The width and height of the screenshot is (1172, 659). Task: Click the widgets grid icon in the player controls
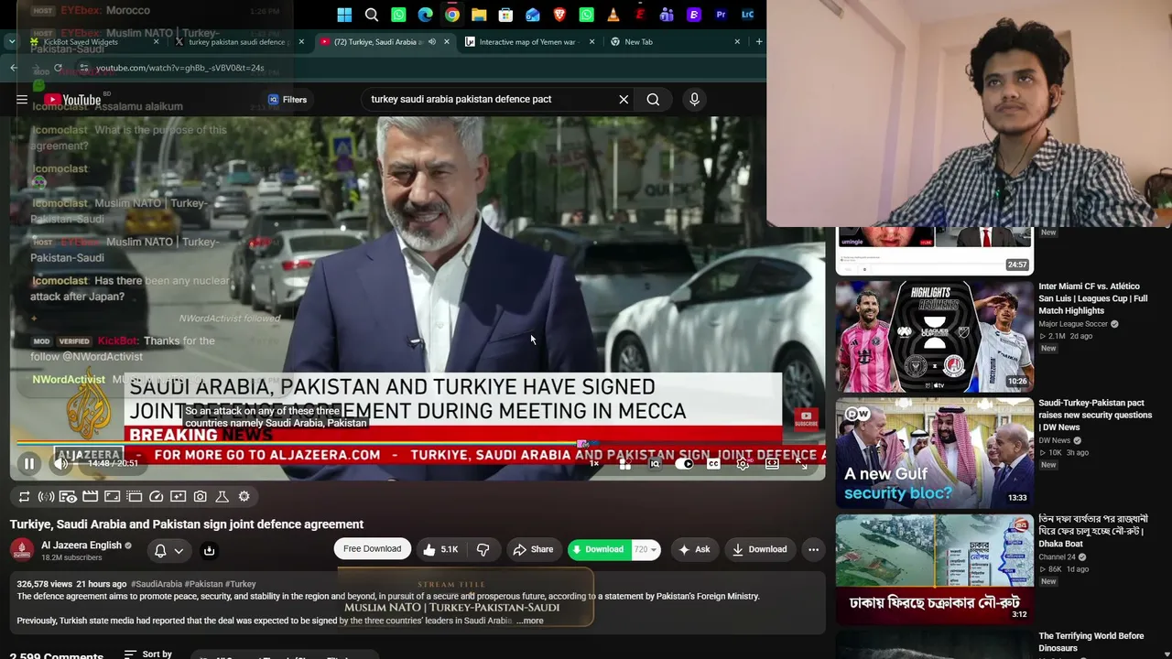click(x=625, y=464)
